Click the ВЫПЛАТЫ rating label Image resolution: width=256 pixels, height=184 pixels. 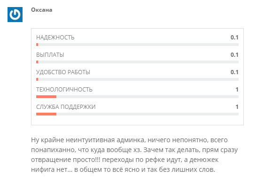(50, 55)
